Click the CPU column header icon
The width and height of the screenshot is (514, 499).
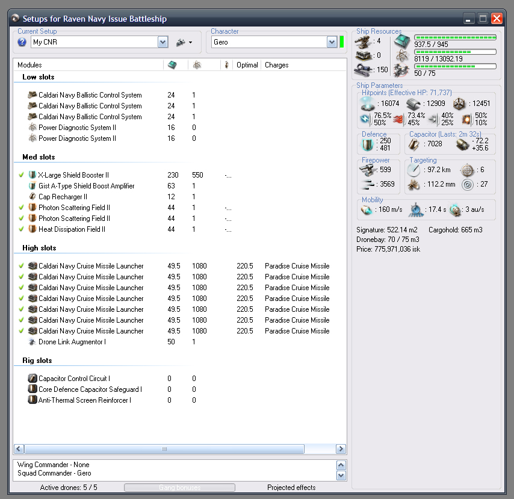click(172, 65)
